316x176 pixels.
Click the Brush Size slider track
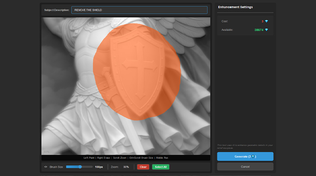point(88,167)
